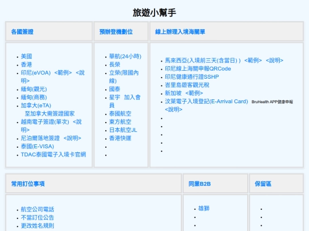The height and width of the screenshot is (231, 309).
Task: Open the 美國 visa link
Action: [26, 56]
